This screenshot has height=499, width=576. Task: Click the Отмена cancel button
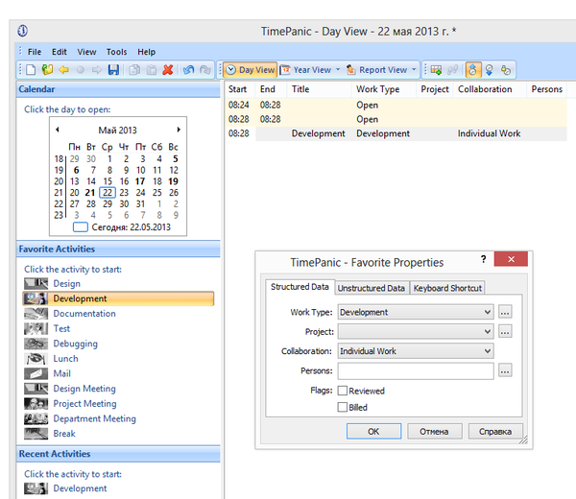pyautogui.click(x=434, y=432)
